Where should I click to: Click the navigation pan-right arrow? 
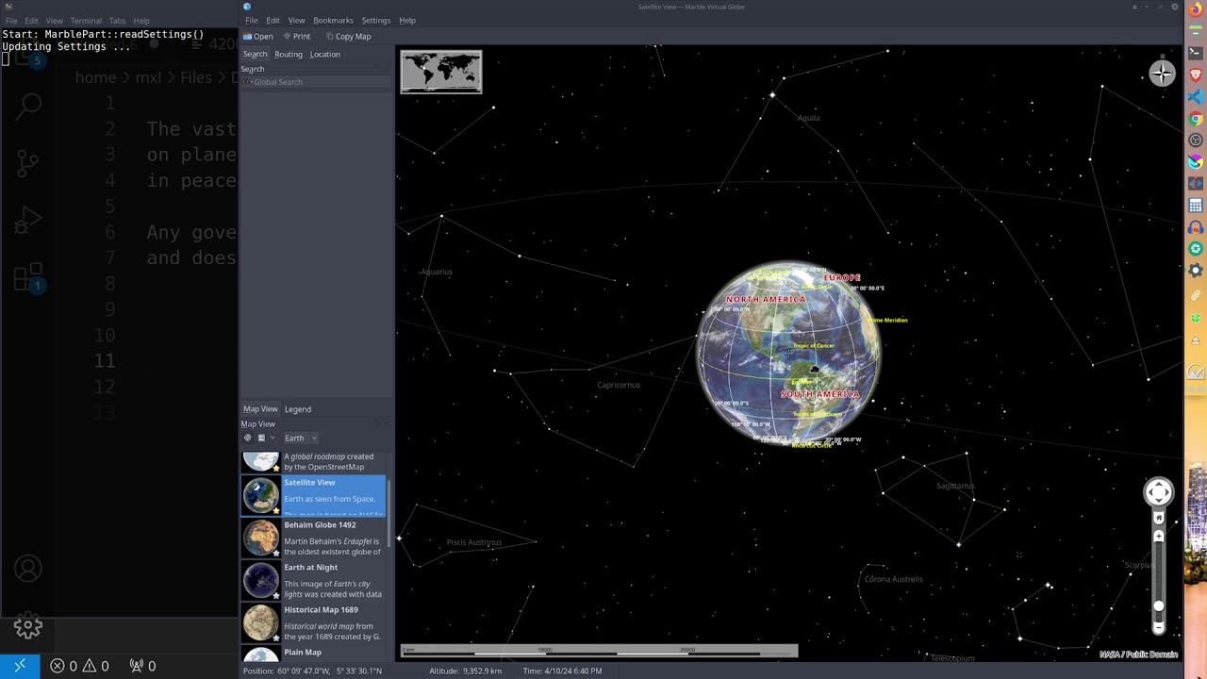(1168, 492)
